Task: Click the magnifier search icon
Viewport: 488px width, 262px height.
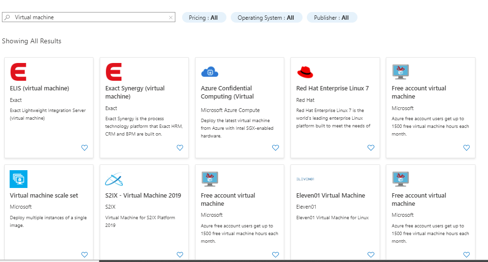Action: pyautogui.click(x=8, y=17)
